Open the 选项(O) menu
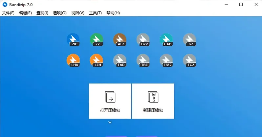This screenshot has height=137, width=262. (x=60, y=13)
